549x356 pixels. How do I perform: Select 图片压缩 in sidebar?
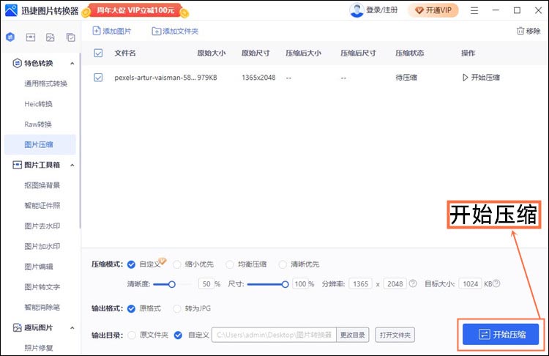[40, 144]
